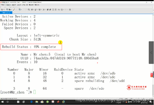The image size is (154, 105).
Task: Open the session folder toolbar icon
Action: [9, 9]
